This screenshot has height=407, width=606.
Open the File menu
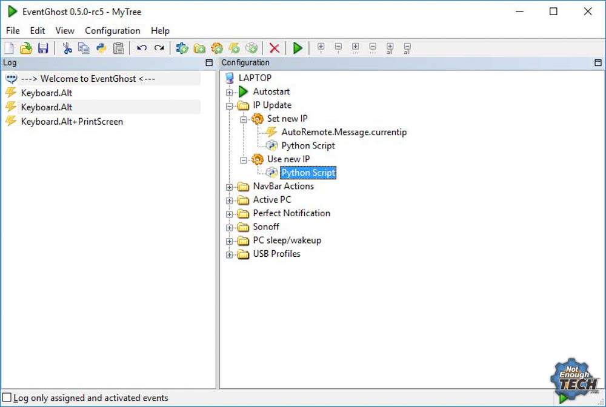(x=13, y=30)
